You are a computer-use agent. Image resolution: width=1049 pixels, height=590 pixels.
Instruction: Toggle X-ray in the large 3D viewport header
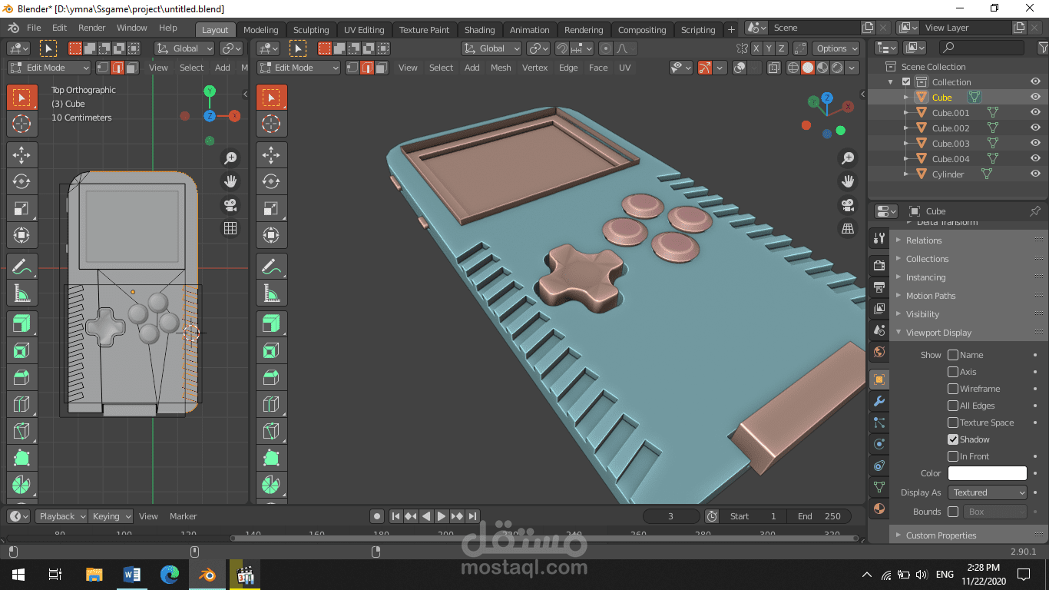[x=773, y=68]
